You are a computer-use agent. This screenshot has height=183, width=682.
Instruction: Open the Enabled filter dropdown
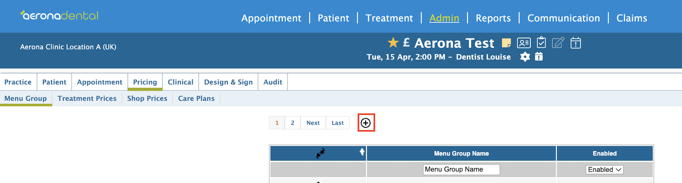pyautogui.click(x=605, y=170)
